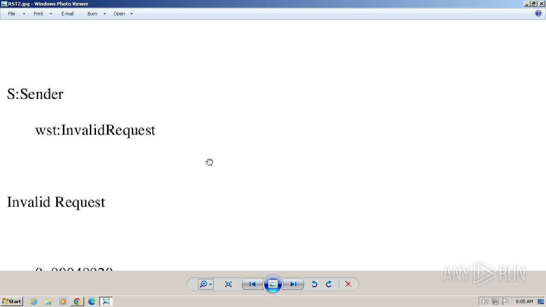Click the Actual Size fit button
This screenshot has height=307, width=546.
tap(228, 284)
